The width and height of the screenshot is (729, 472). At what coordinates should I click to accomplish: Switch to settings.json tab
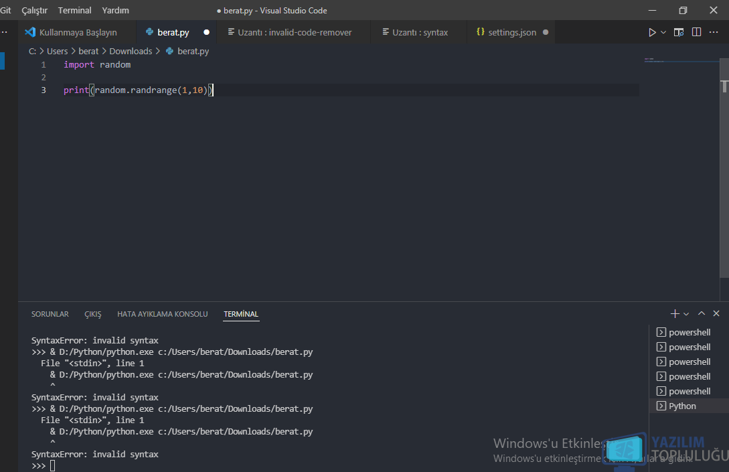tap(511, 32)
